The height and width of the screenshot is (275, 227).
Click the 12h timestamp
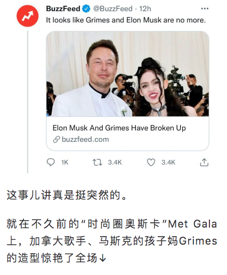pyautogui.click(x=145, y=9)
